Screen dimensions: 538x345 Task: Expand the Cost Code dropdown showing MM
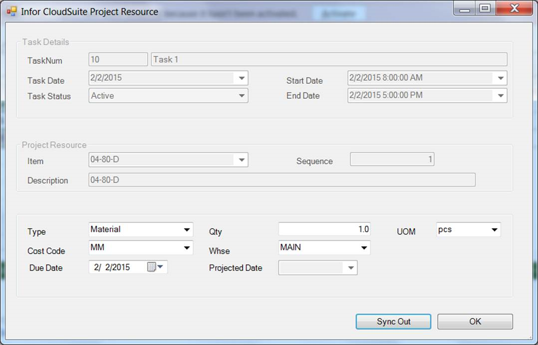pos(187,248)
